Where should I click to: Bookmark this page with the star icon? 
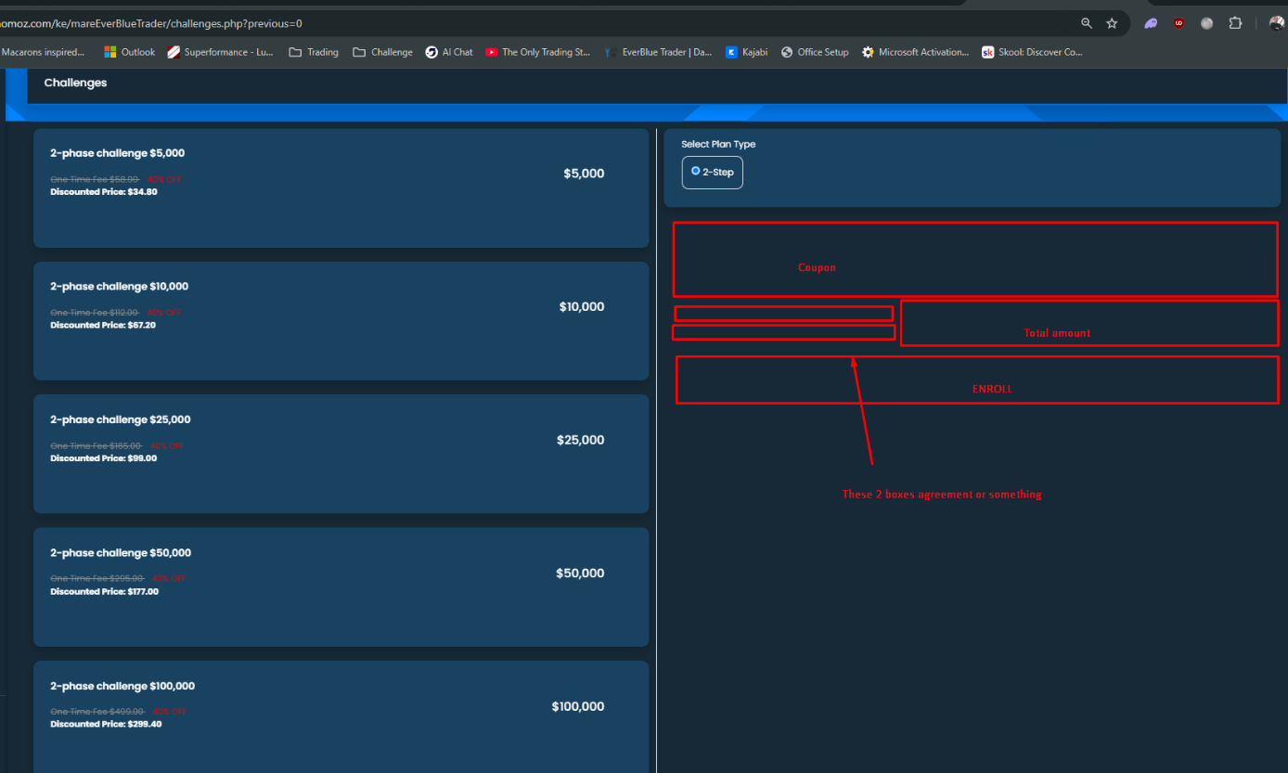1112,23
